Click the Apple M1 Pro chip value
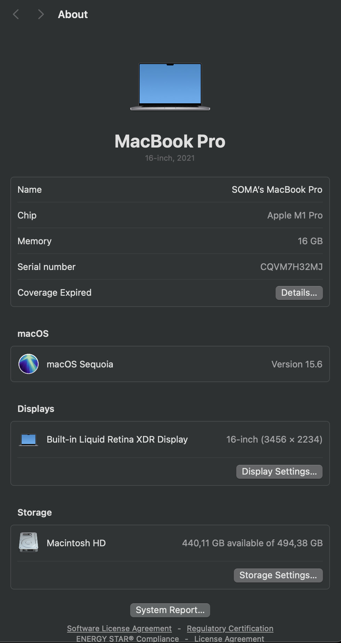Image resolution: width=341 pixels, height=643 pixels. (x=295, y=215)
